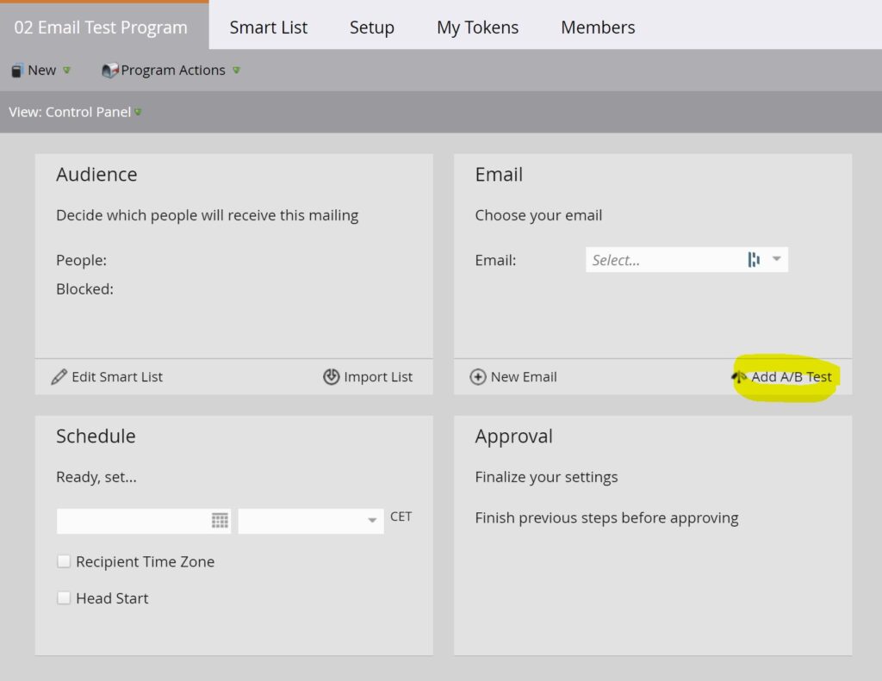Image resolution: width=882 pixels, height=681 pixels.
Task: Click the New icon in toolbar
Action: (16, 71)
